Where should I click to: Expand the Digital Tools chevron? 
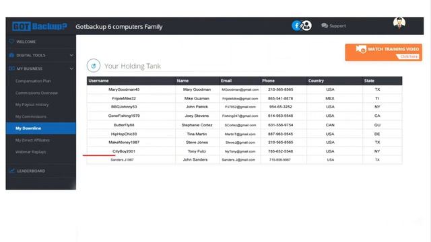(x=71, y=55)
